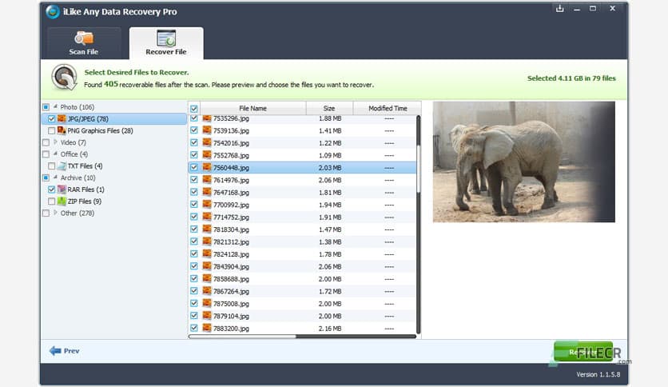Select the file name 7542016.jpg

231,143
